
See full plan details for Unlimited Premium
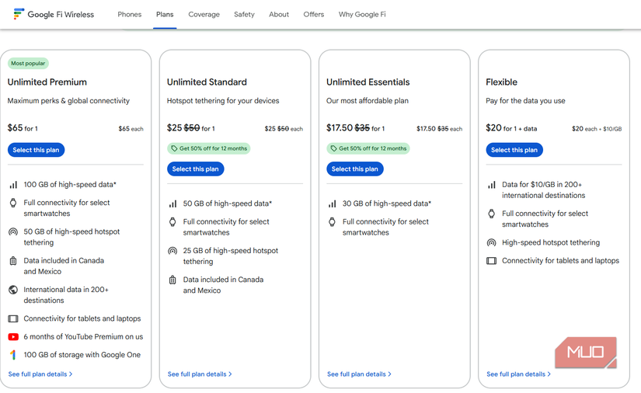(x=40, y=374)
